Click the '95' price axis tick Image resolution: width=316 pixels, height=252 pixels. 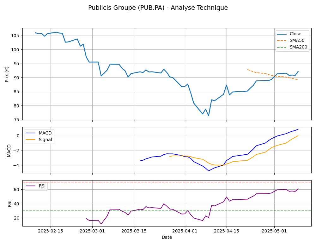[16, 64]
